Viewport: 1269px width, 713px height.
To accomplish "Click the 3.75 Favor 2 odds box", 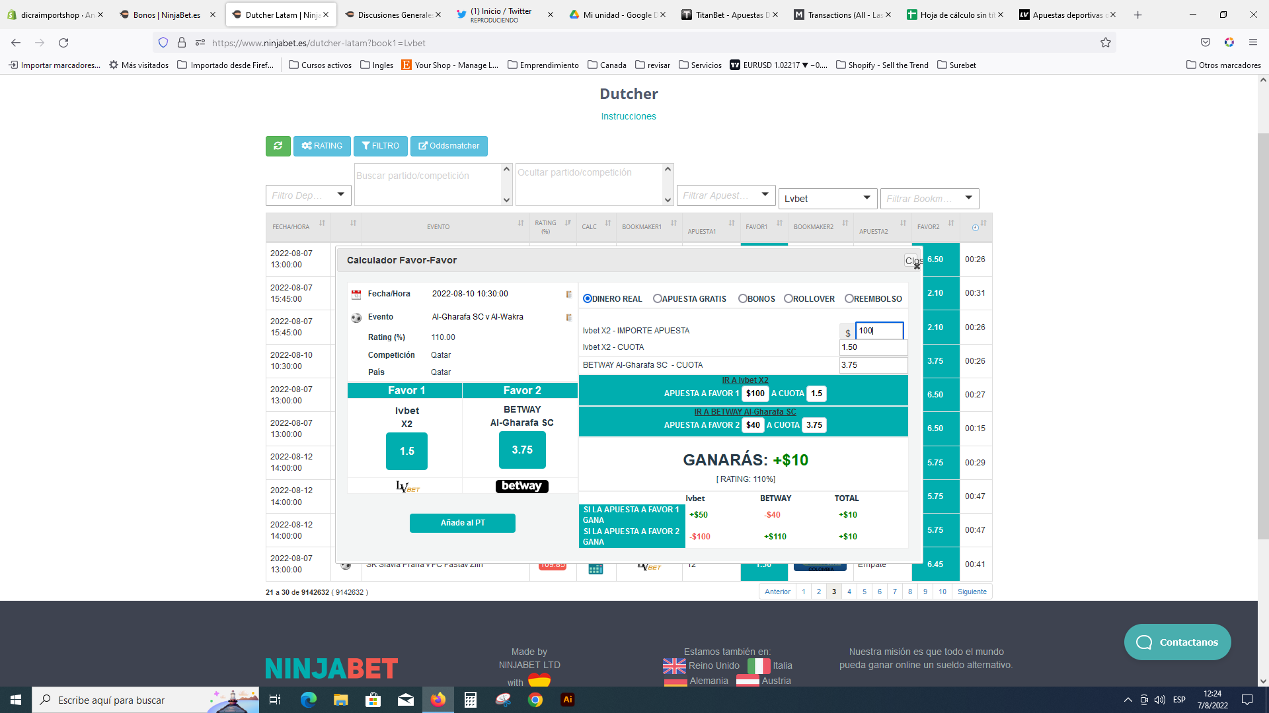I will click(522, 450).
